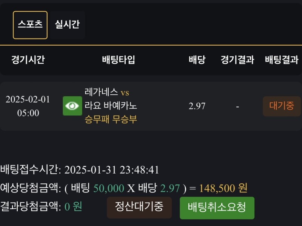Click the 배팅타입 column header
This screenshot has width=302, height=226.
118,60
